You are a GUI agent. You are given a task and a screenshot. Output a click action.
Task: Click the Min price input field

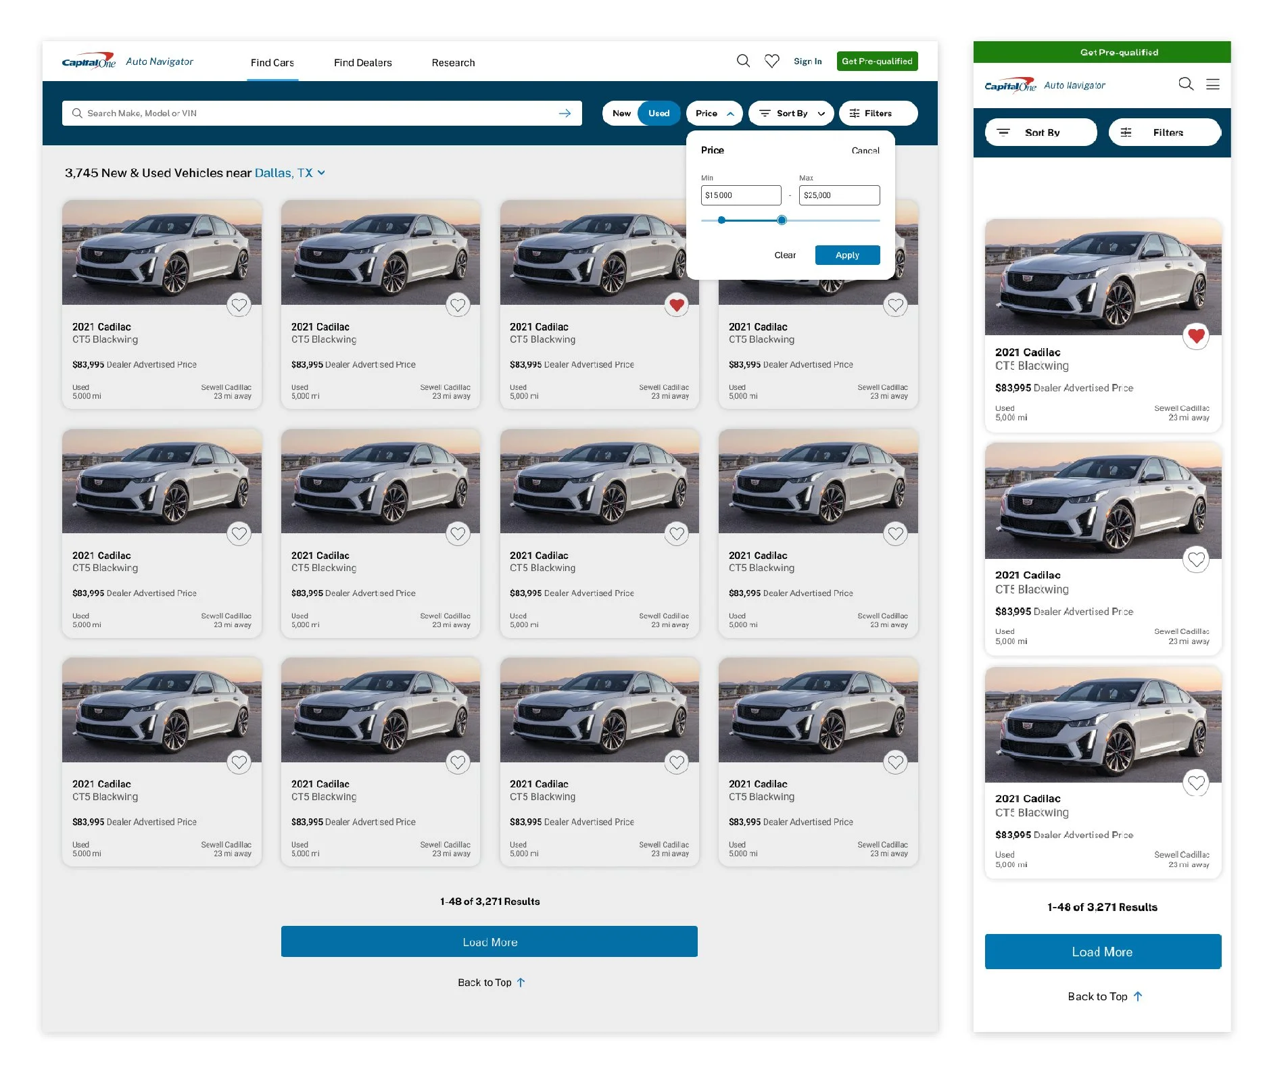(741, 195)
